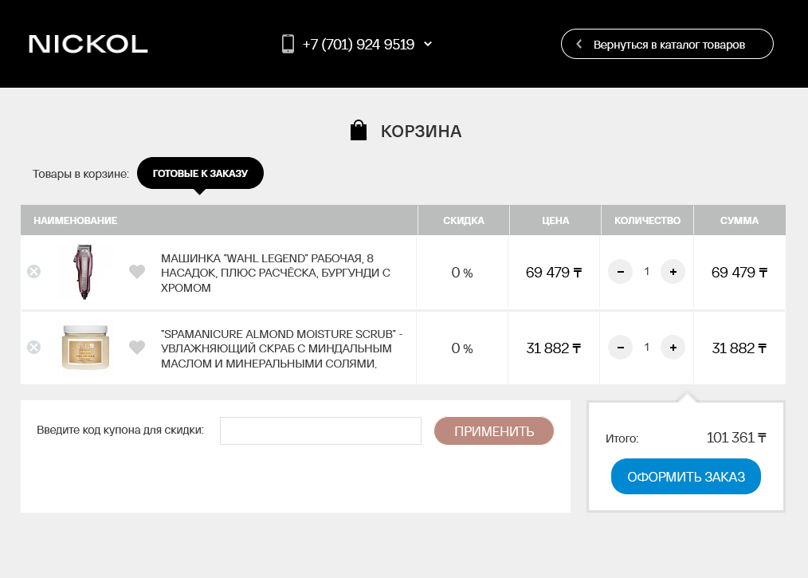The width and height of the screenshot is (808, 578).
Task: Proceed with Оформить заказ button
Action: coord(686,477)
